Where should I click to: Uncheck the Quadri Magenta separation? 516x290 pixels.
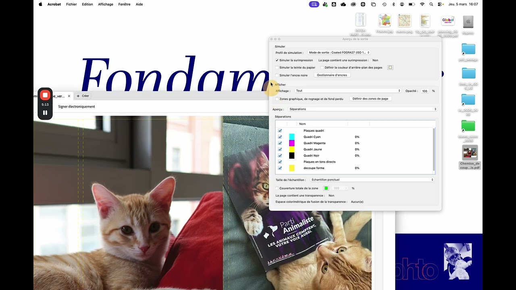point(280,143)
